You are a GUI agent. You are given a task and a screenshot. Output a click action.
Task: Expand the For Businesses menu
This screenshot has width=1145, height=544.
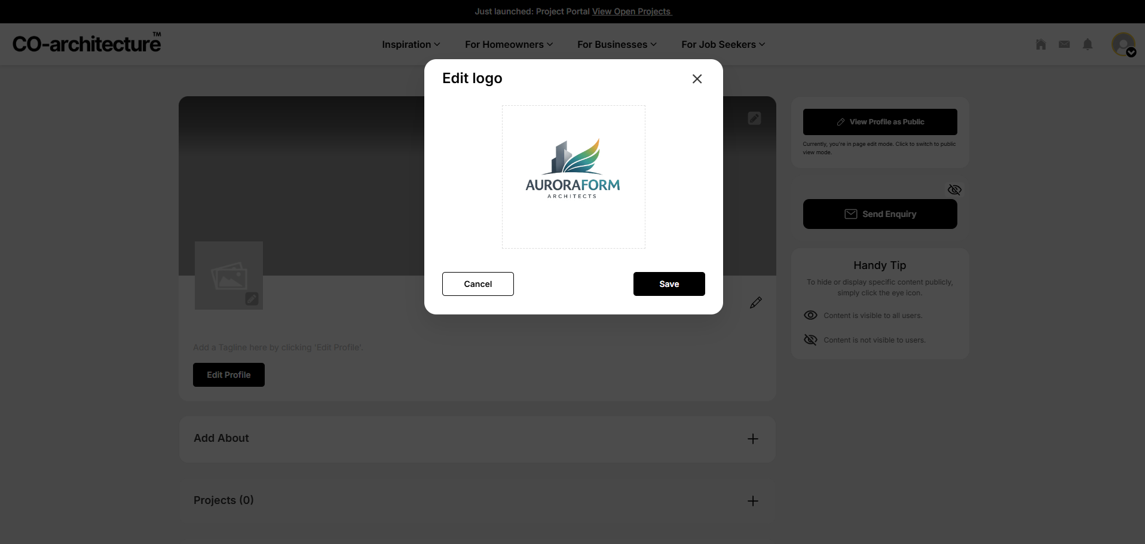(617, 44)
